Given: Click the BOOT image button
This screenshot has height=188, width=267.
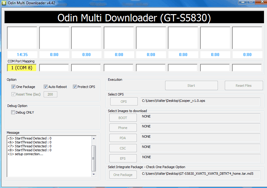Looking at the screenshot, I should click(x=123, y=118).
